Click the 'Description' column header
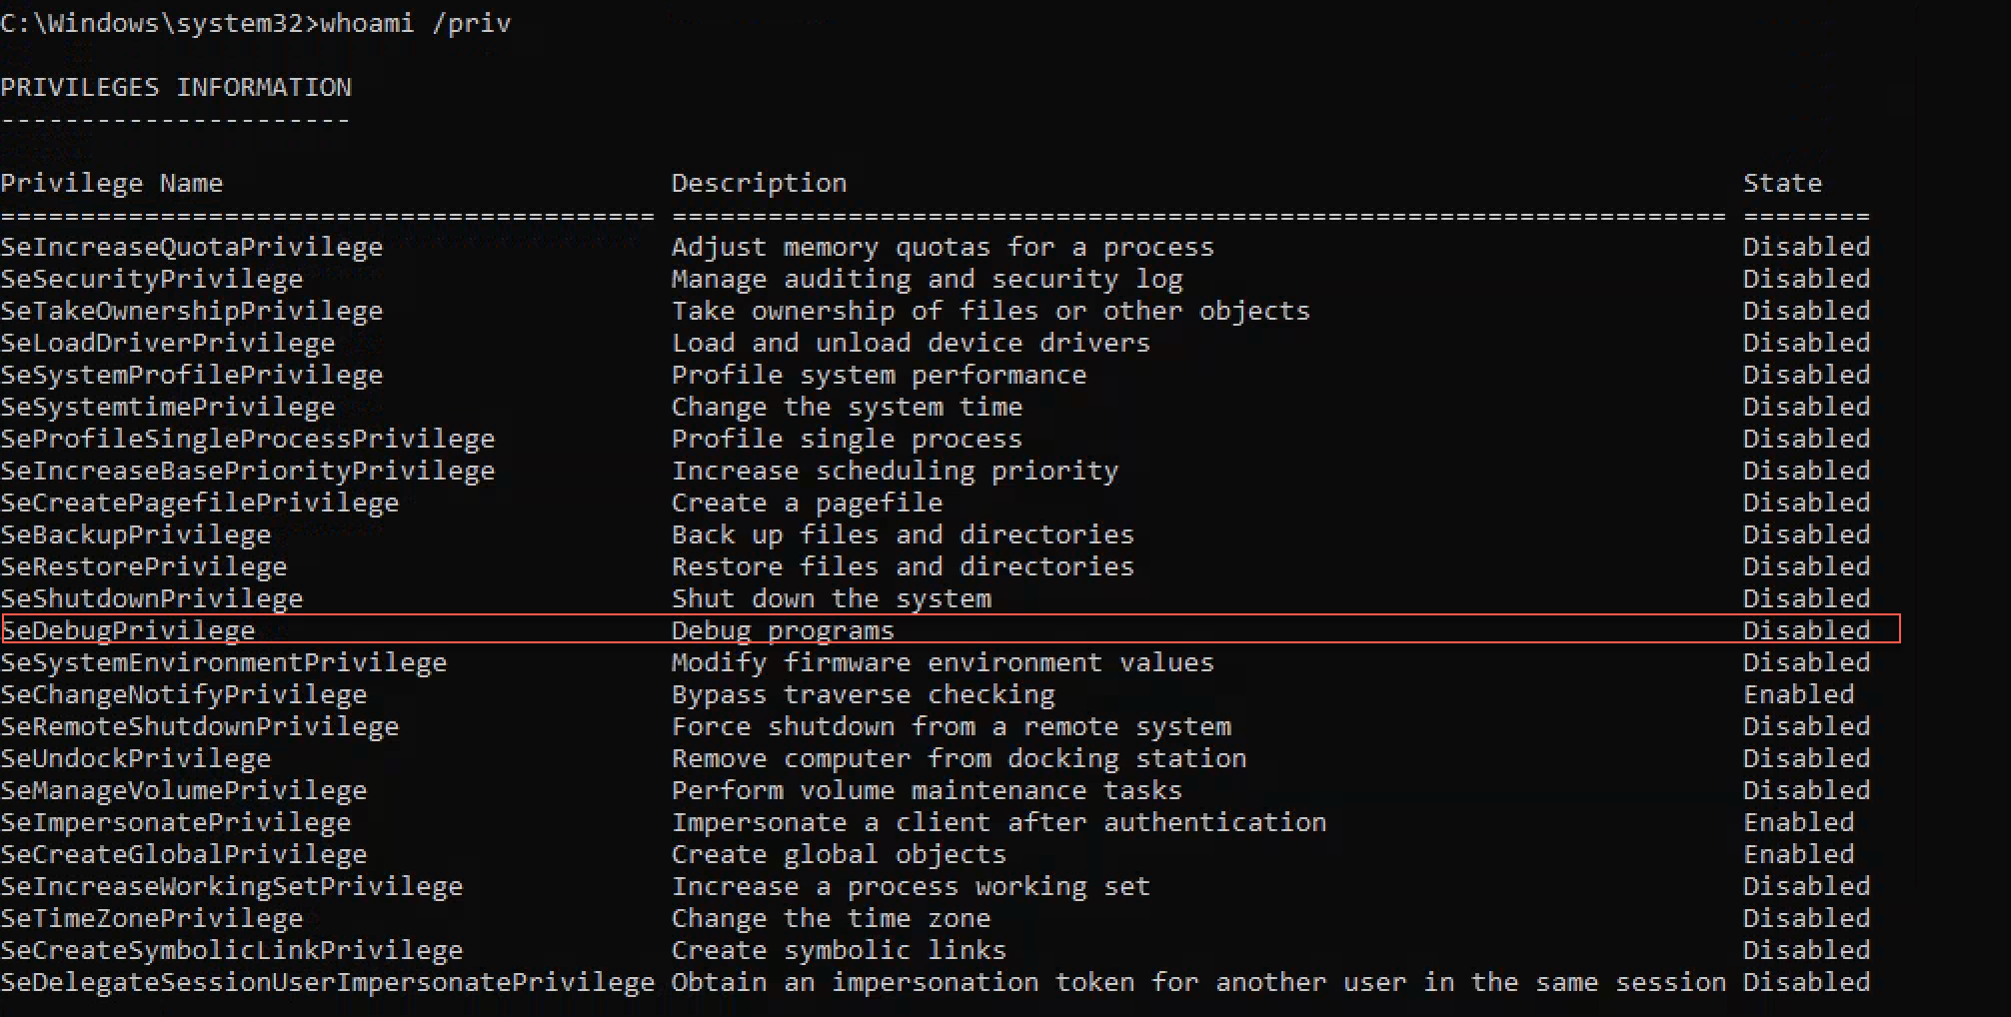The image size is (2011, 1017). click(x=759, y=184)
